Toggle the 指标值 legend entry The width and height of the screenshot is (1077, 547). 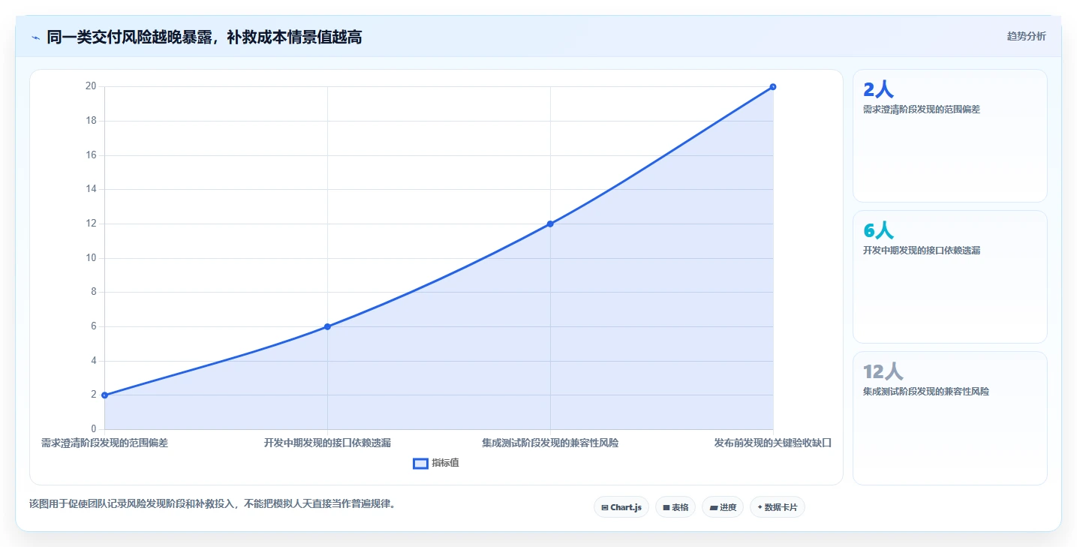436,463
